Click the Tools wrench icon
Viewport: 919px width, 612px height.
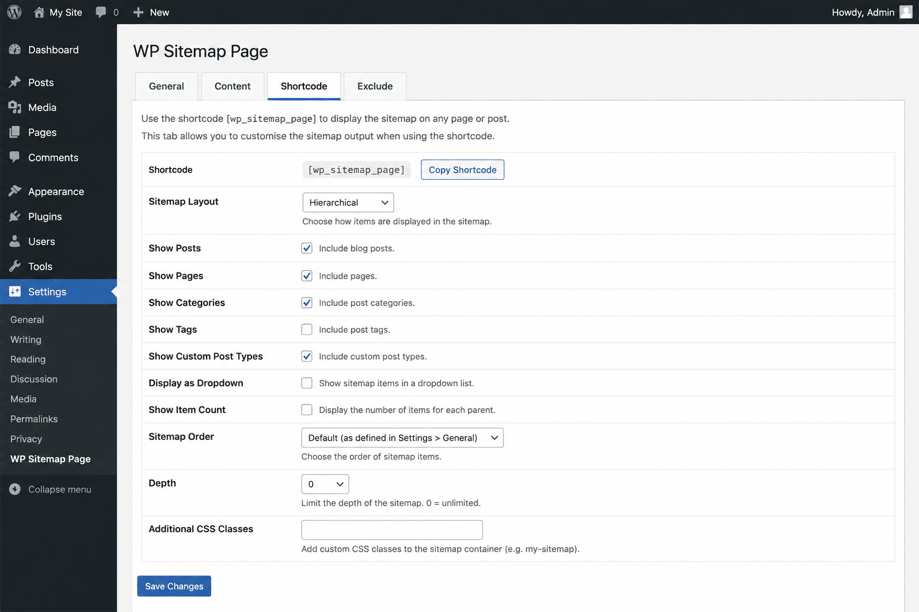pos(15,267)
